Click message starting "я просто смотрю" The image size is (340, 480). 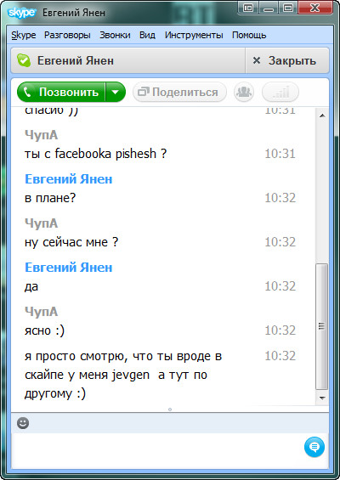(123, 375)
